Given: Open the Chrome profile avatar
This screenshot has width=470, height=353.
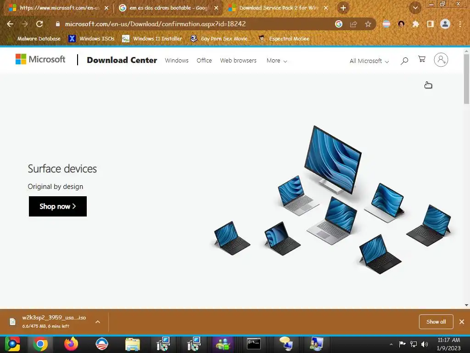Looking at the screenshot, I should click(445, 24).
